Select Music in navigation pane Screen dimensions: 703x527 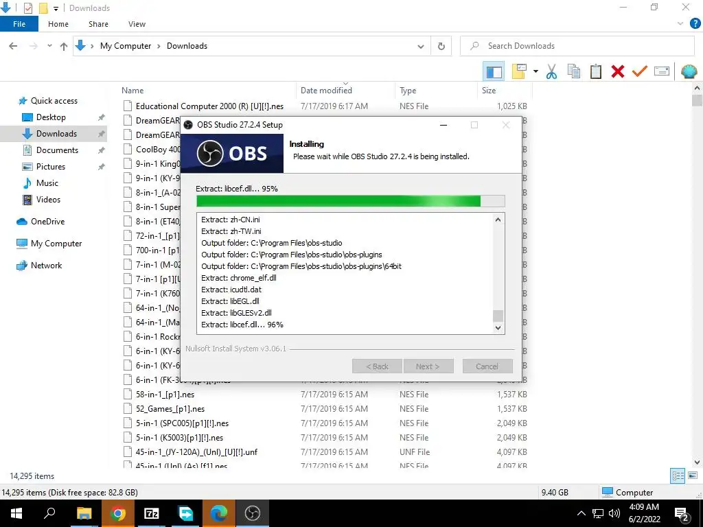click(x=47, y=183)
